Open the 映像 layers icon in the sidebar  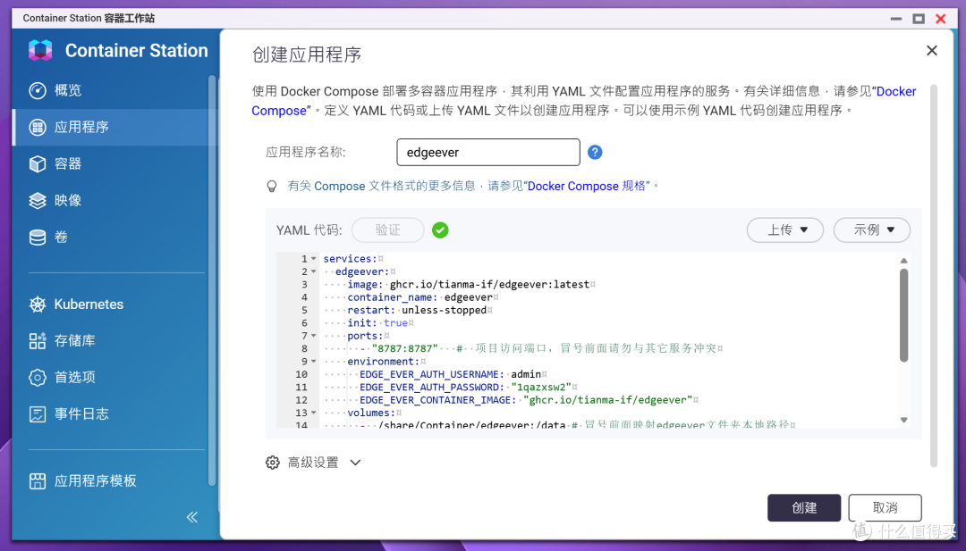coord(38,200)
